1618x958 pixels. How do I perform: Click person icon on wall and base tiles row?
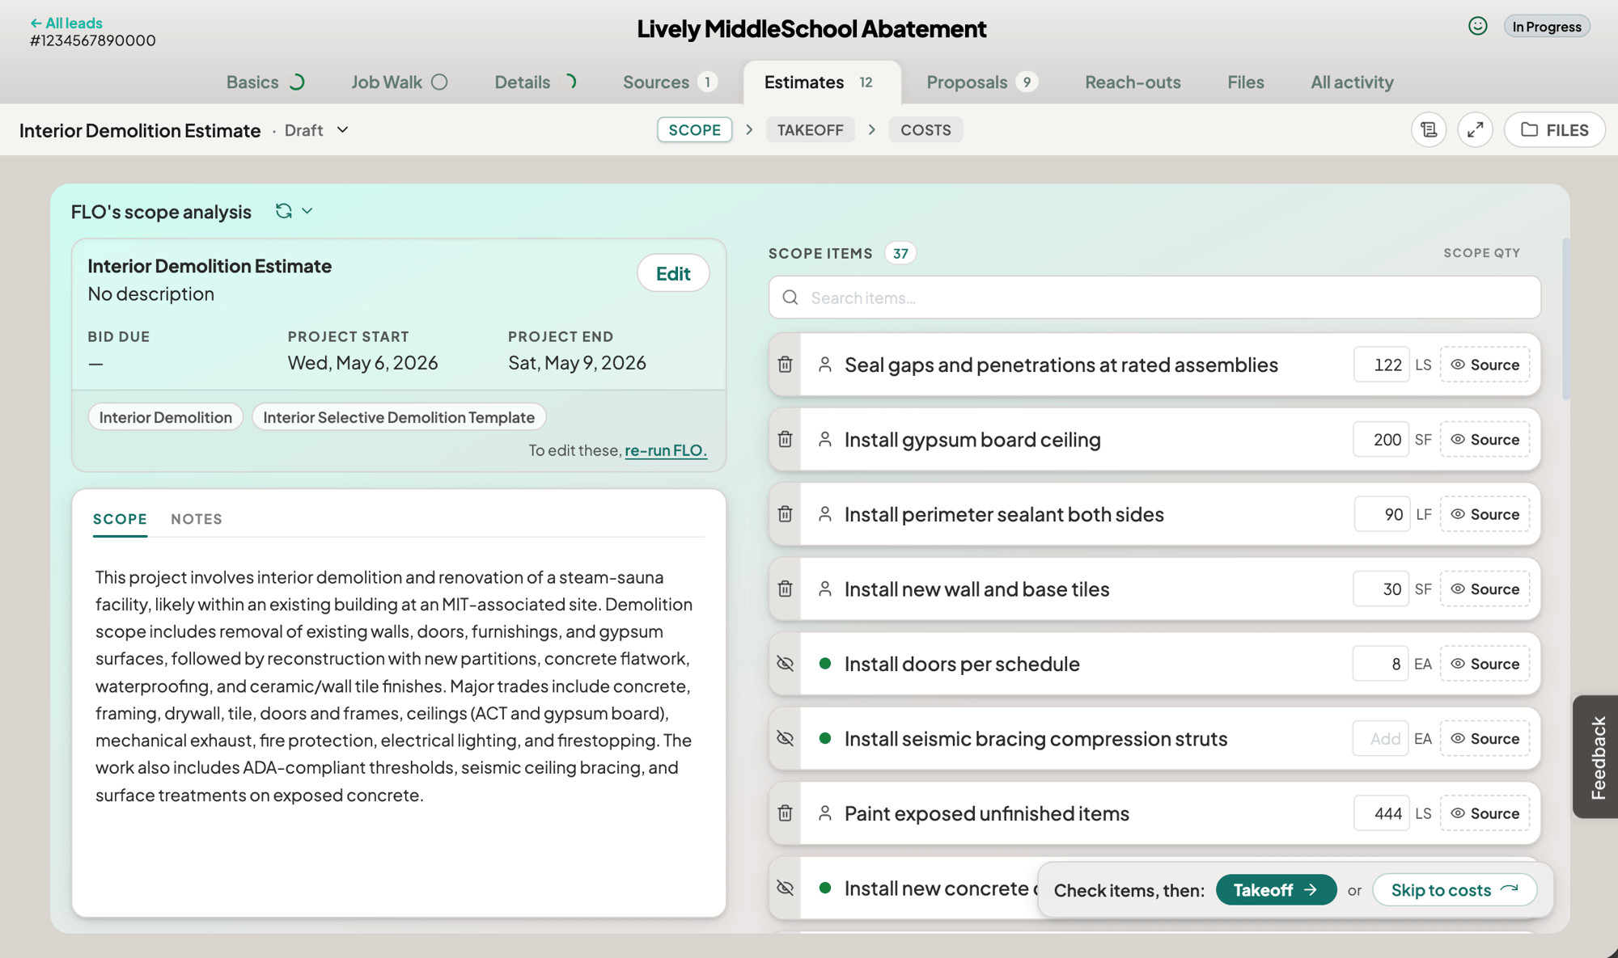click(824, 589)
